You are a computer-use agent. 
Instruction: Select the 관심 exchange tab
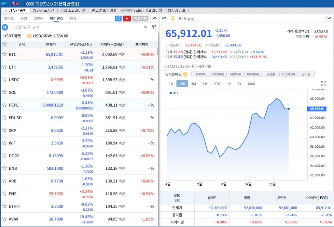coord(72,19)
